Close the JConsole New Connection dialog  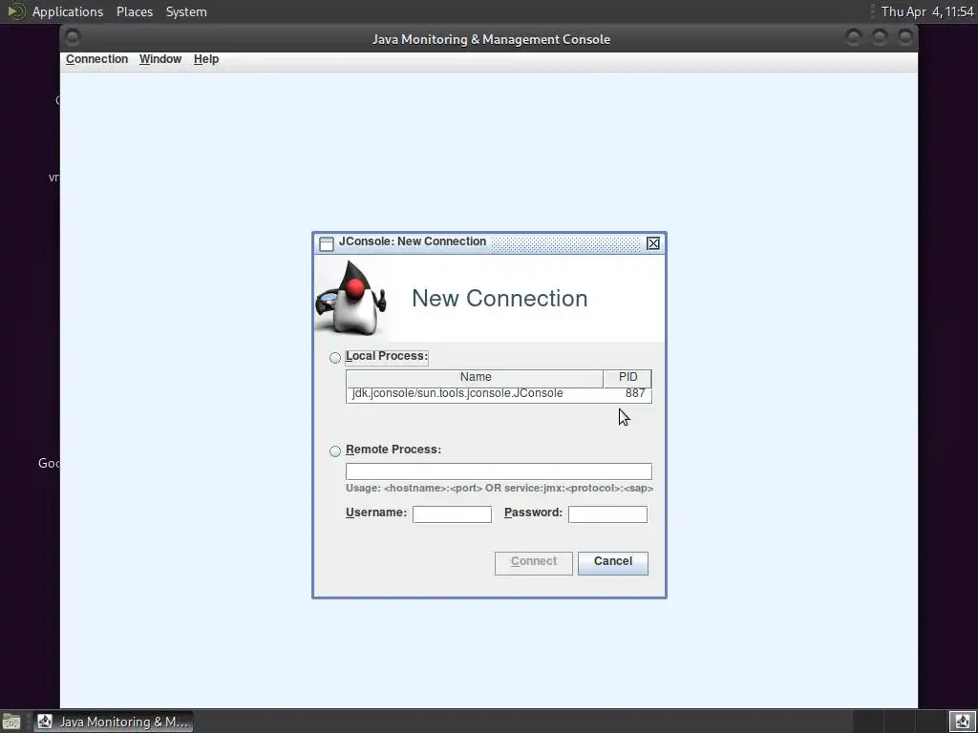(x=653, y=243)
